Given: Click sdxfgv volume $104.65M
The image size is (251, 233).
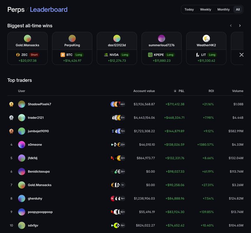Looking at the screenshot, I should pos(236,226).
